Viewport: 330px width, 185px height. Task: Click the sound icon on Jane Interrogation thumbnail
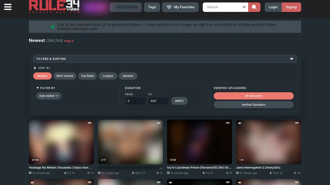pyautogui.click(x=240, y=123)
